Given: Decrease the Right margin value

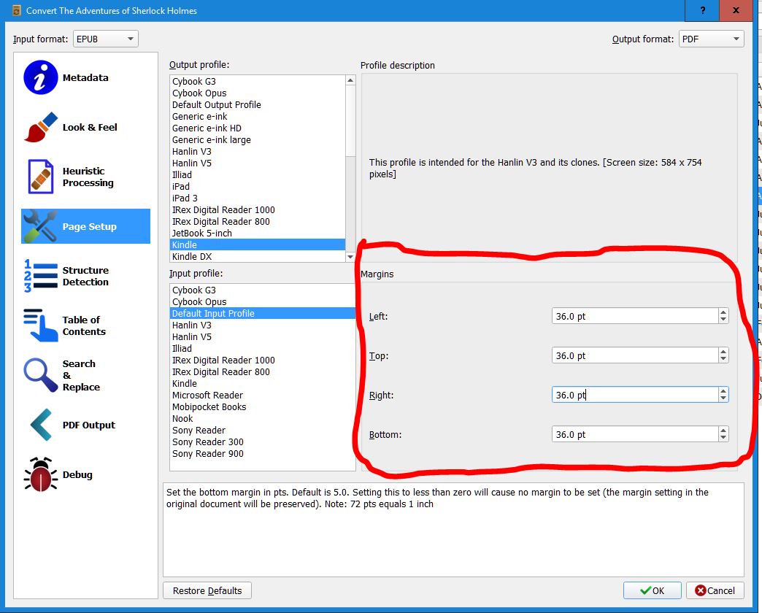Looking at the screenshot, I should pyautogui.click(x=723, y=398).
